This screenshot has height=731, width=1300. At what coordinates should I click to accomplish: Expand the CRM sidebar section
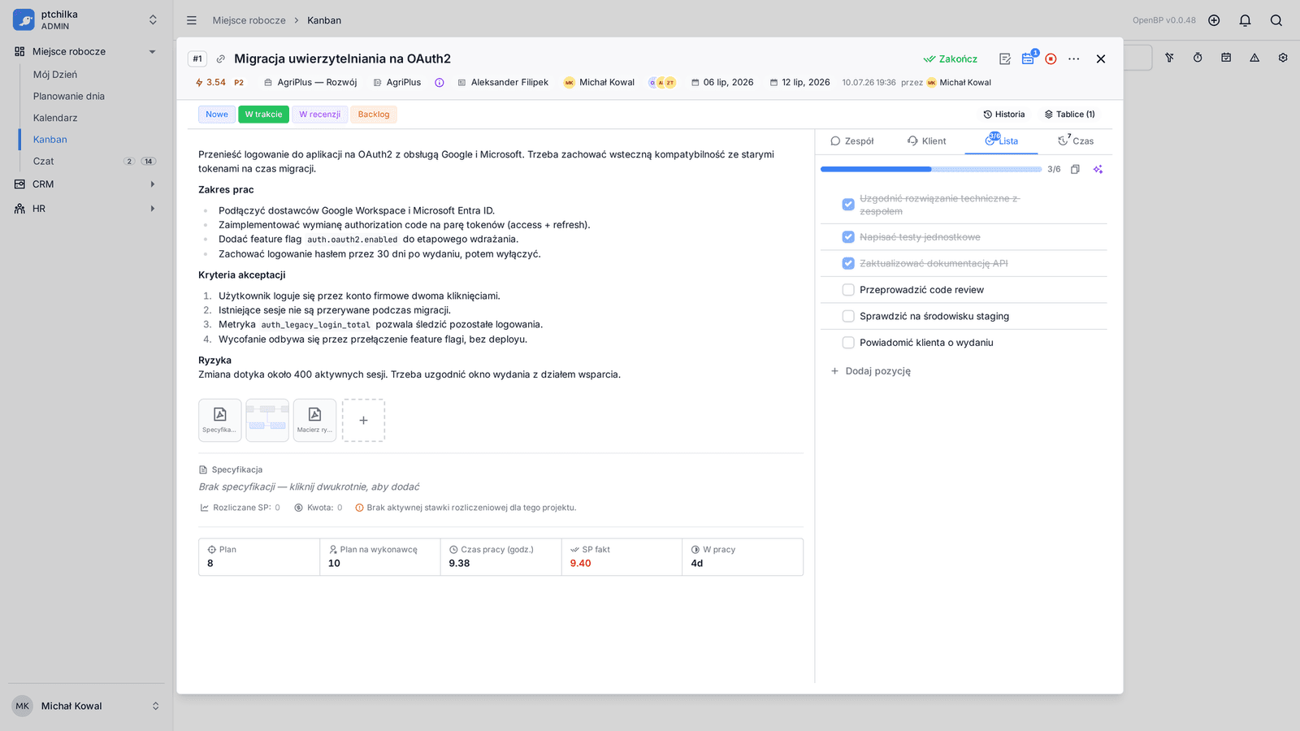[152, 184]
